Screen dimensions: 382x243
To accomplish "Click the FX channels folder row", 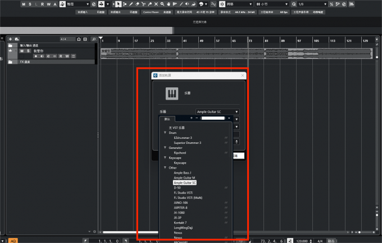I will point(51,62).
